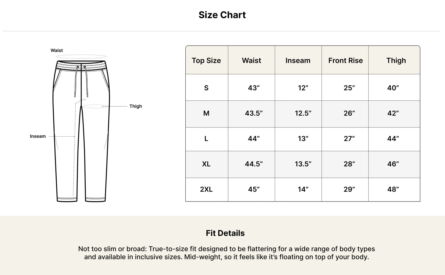Select the Front Rise column header

[x=346, y=60]
